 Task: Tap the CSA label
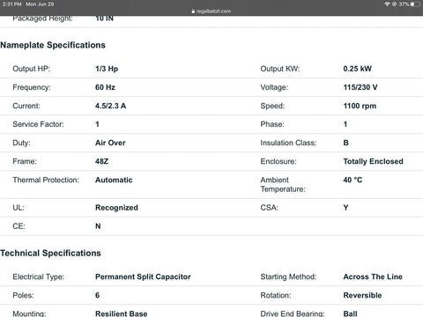[269, 208]
